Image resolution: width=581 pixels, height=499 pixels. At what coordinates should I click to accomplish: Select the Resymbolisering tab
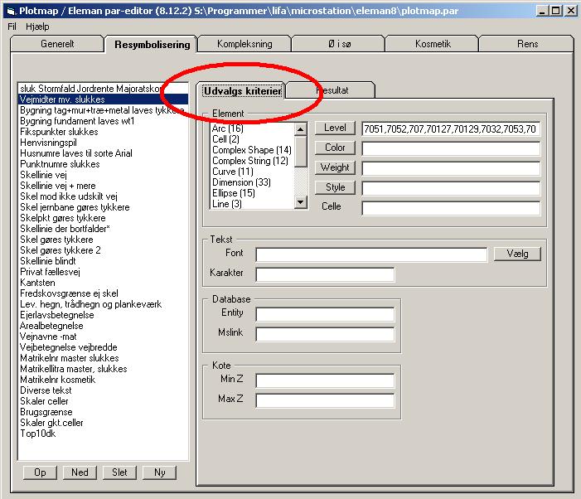click(152, 45)
